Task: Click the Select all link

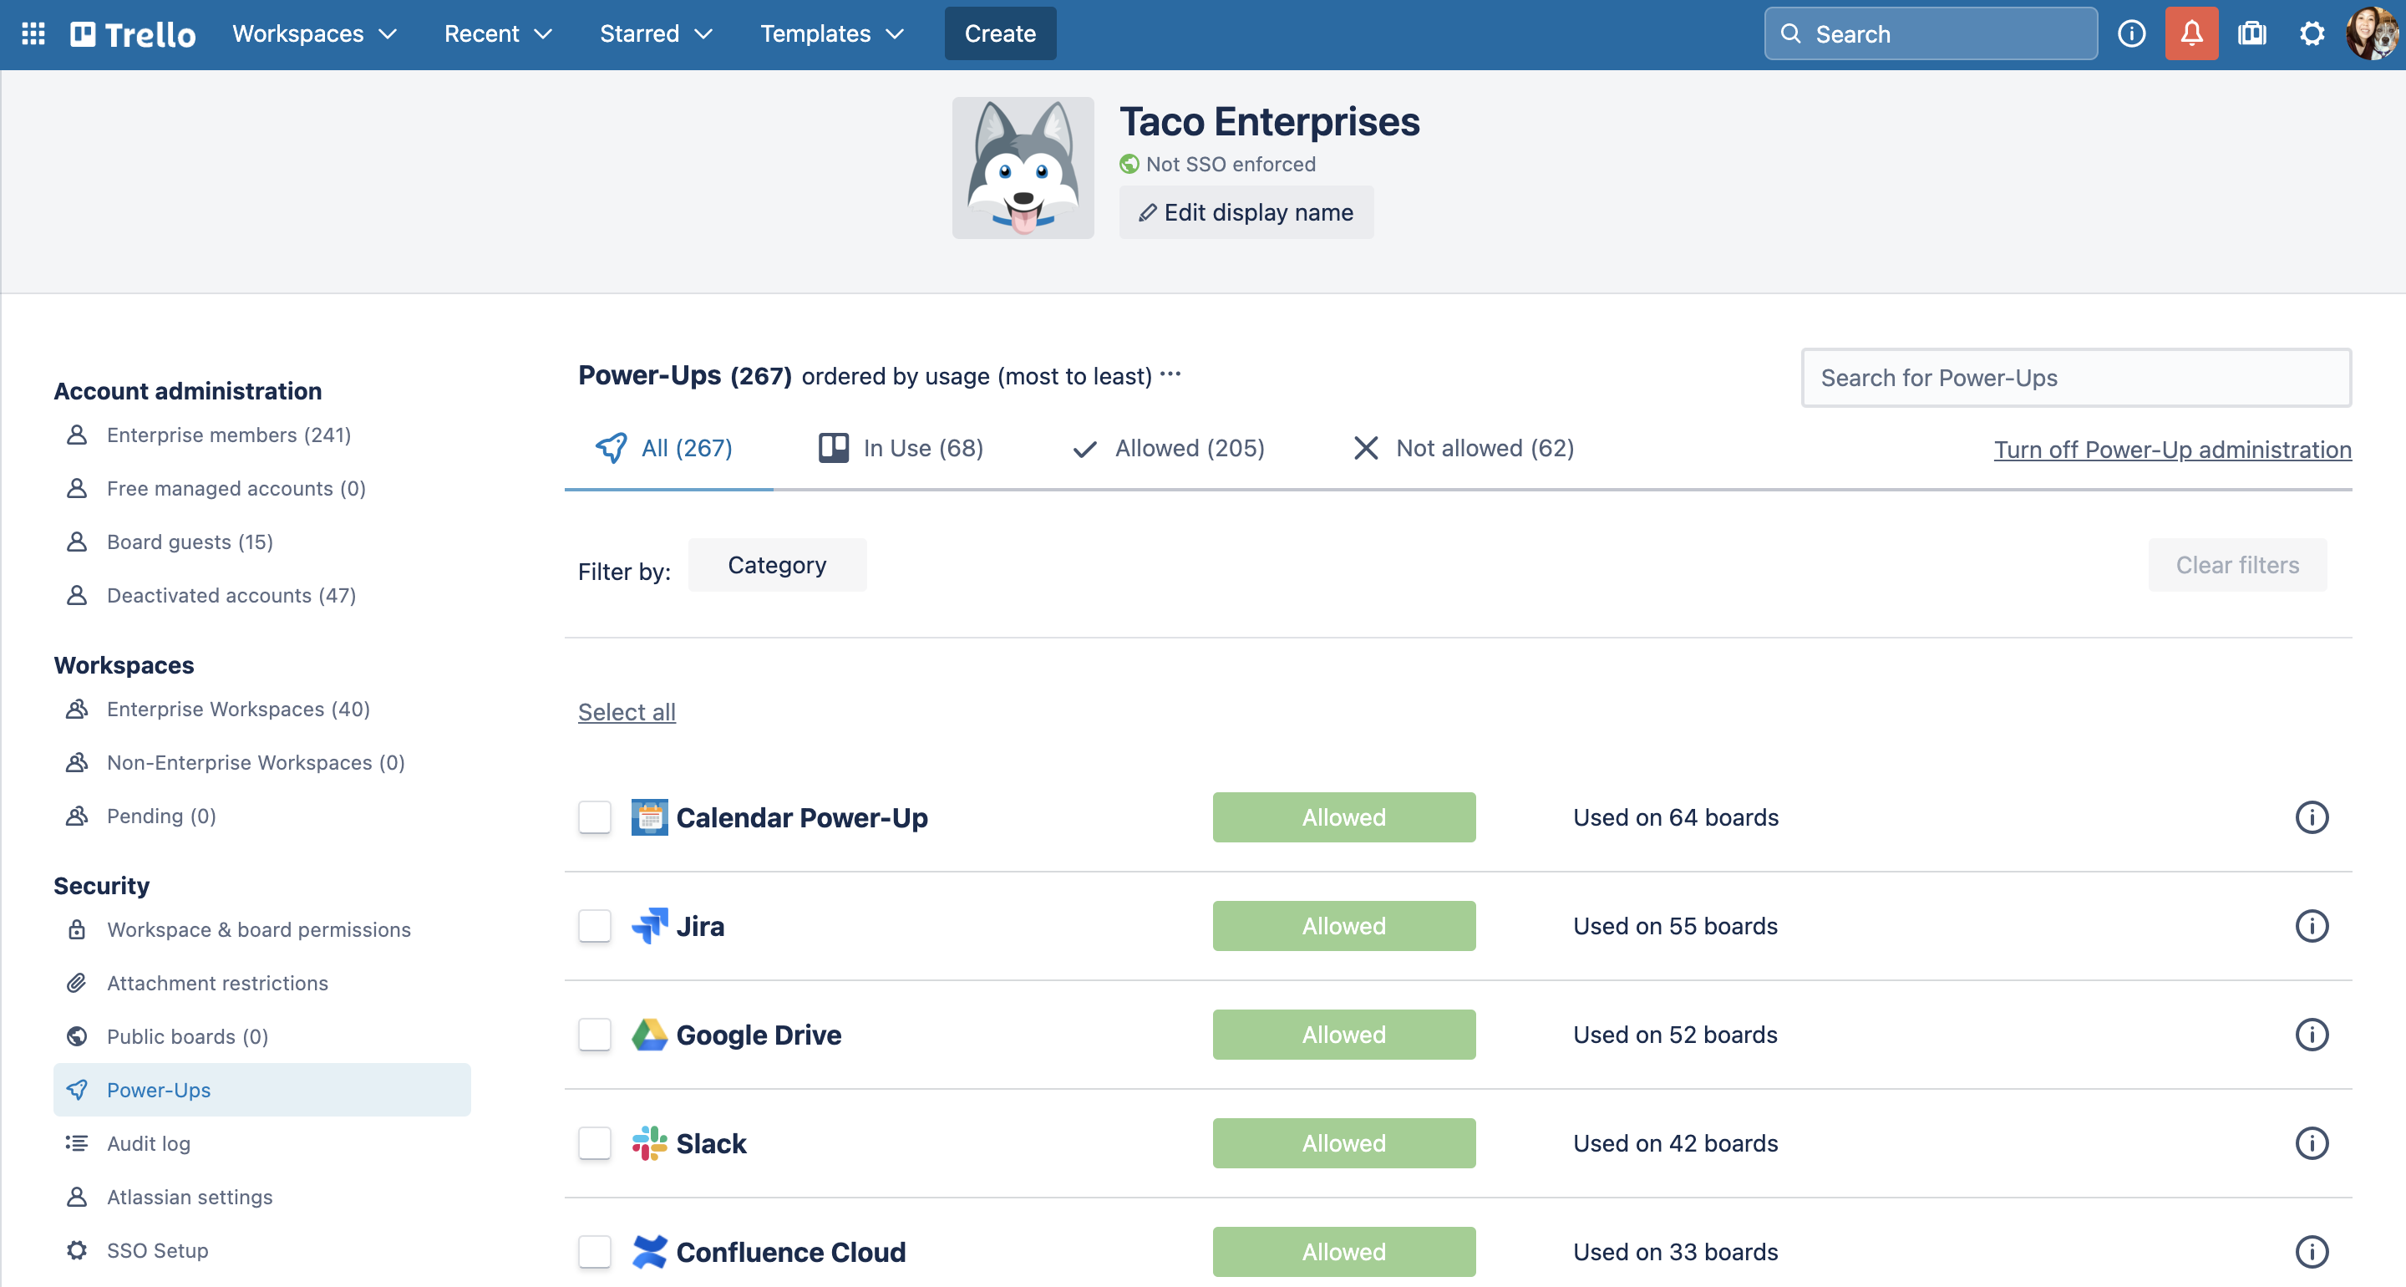Action: (x=627, y=712)
